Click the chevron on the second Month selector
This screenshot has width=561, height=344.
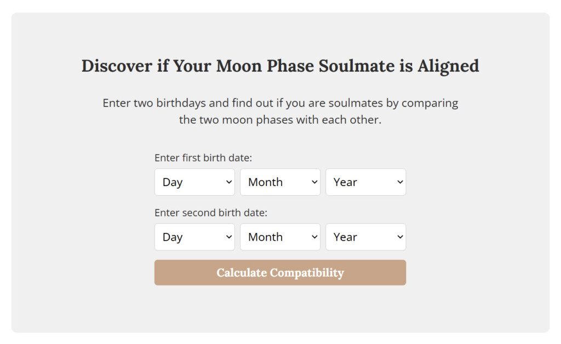click(x=314, y=237)
